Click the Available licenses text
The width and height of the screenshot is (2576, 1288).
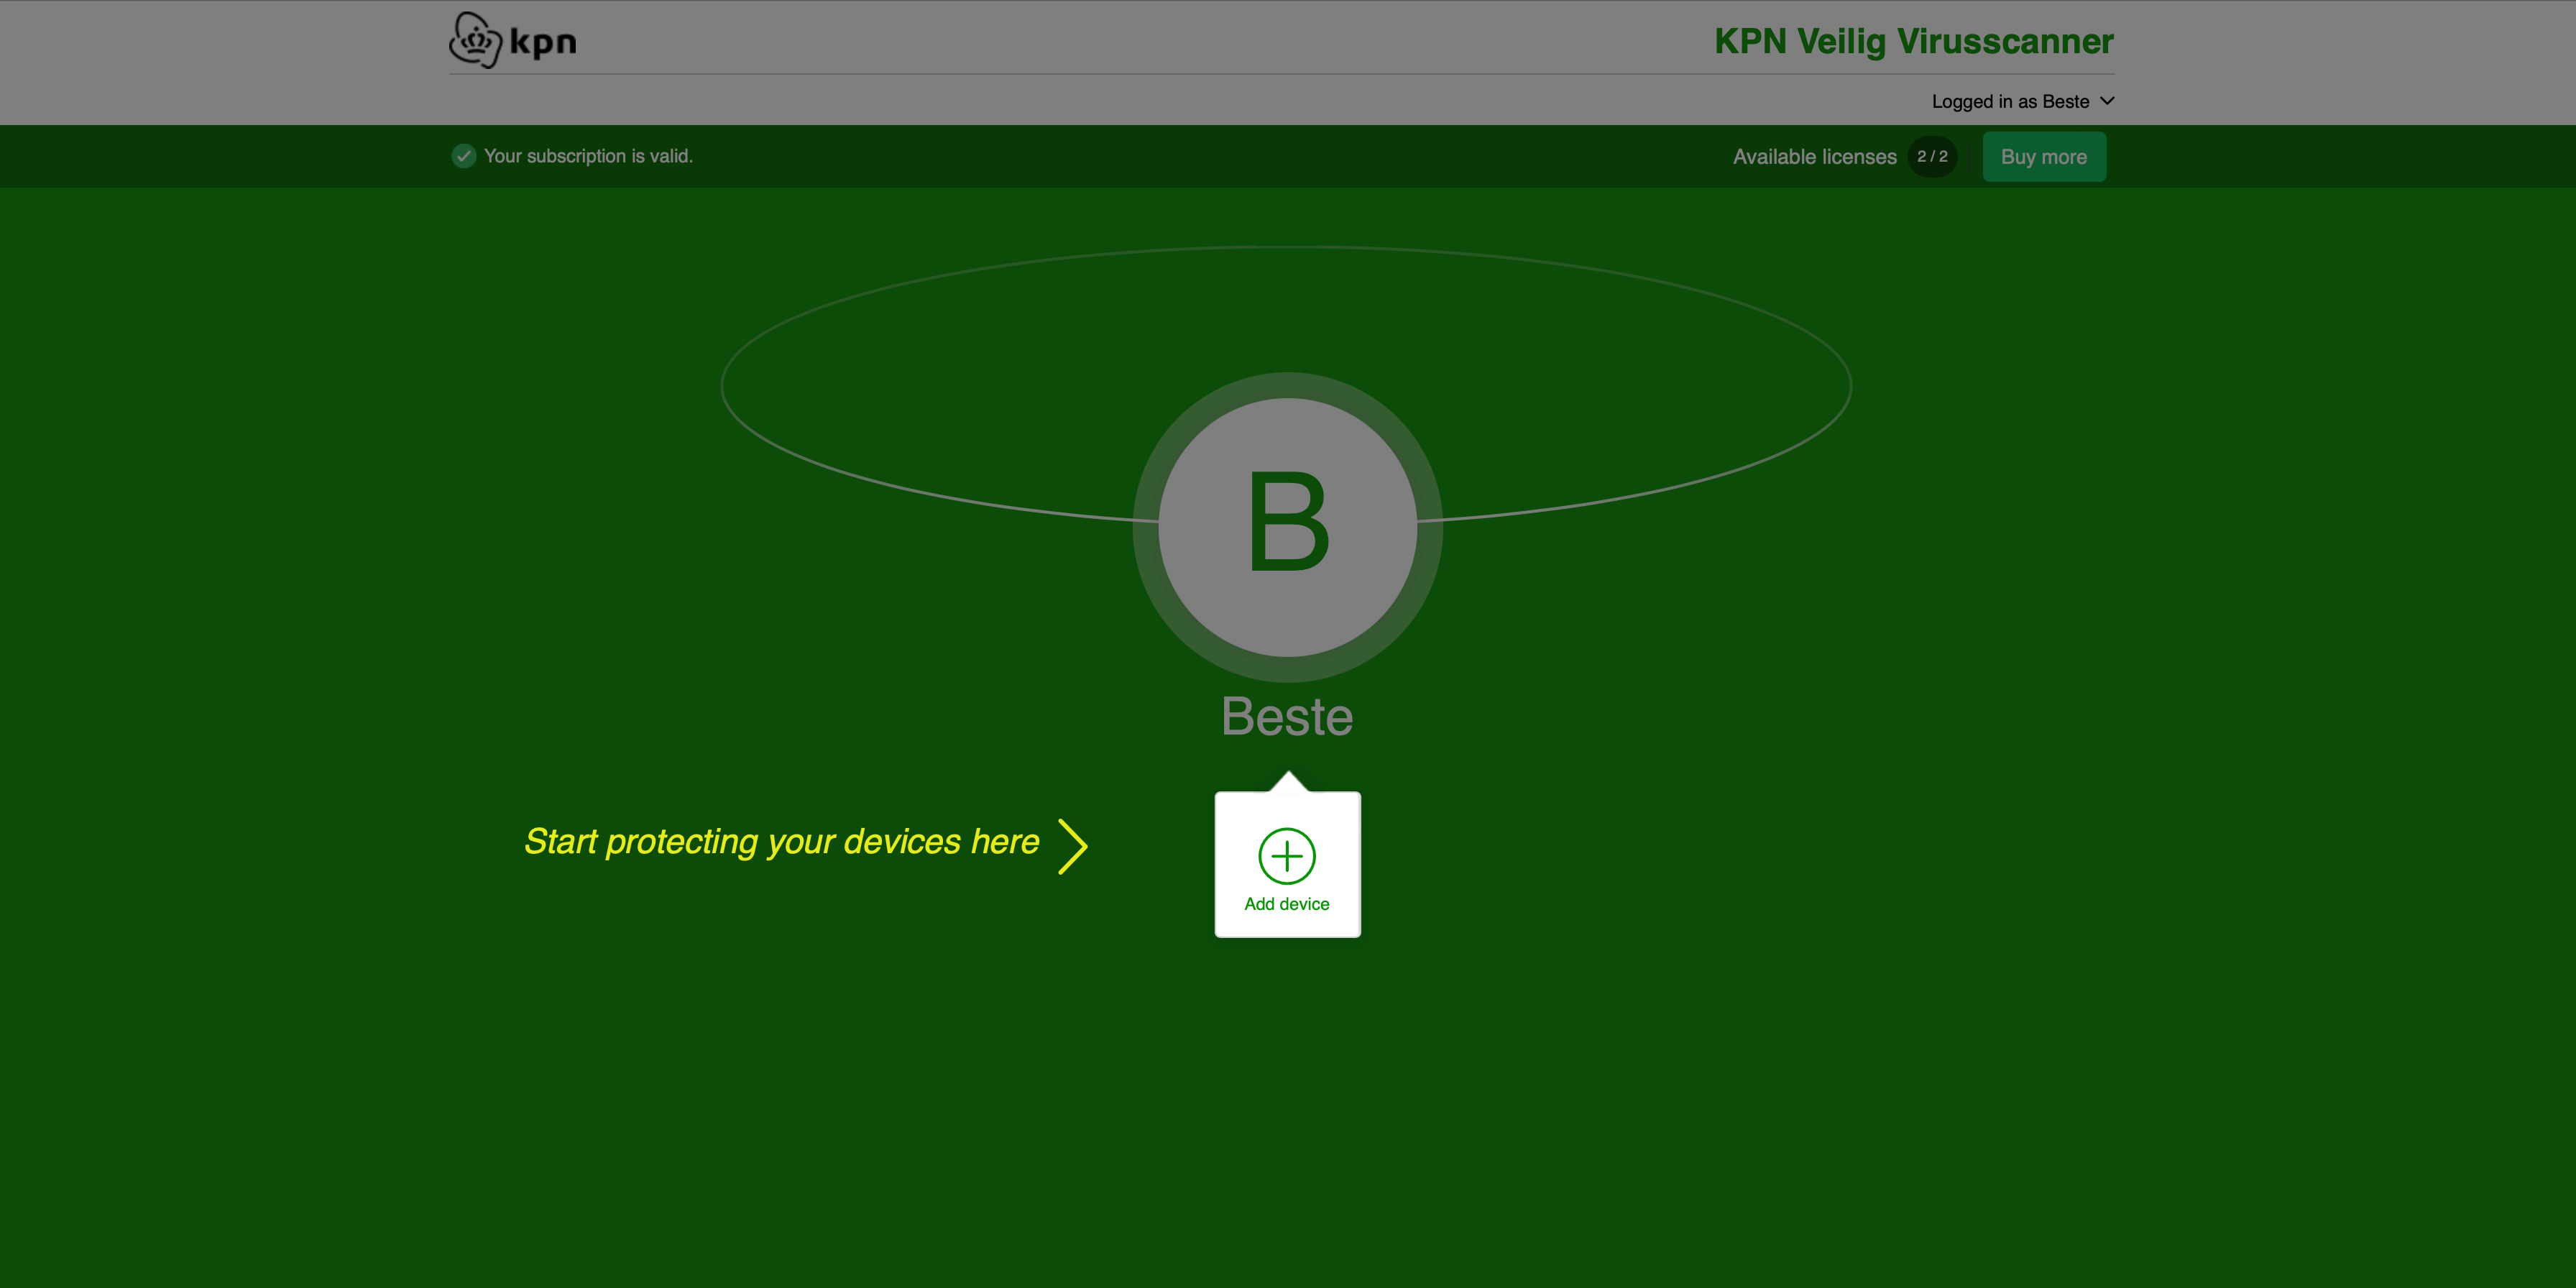pos(1814,157)
